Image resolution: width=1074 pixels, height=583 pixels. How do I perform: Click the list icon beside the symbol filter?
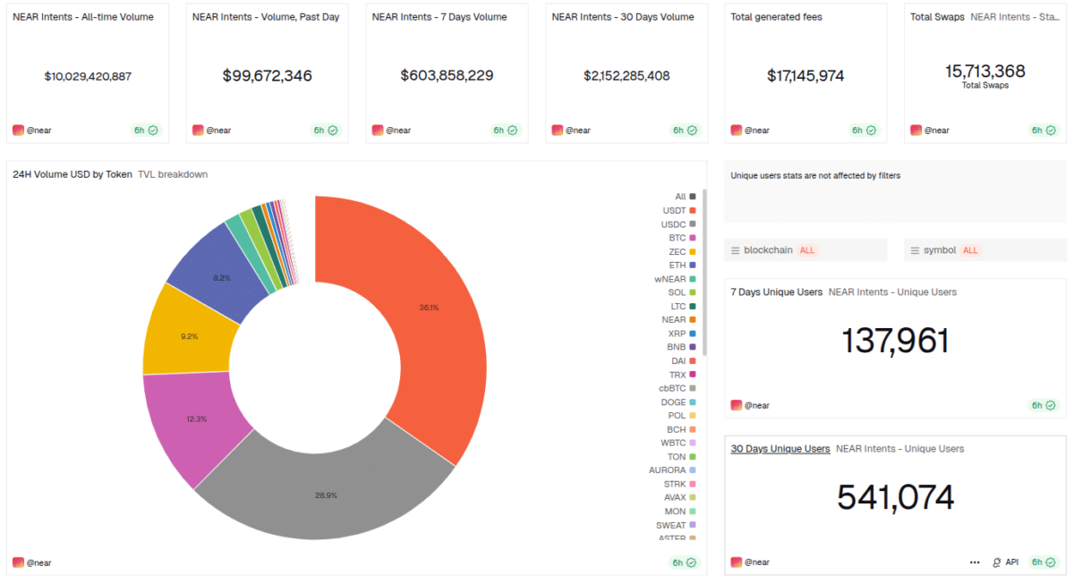coord(915,249)
